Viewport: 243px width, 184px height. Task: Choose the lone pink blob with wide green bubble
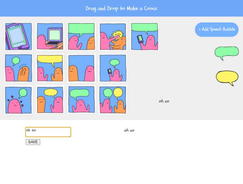pos(81,100)
